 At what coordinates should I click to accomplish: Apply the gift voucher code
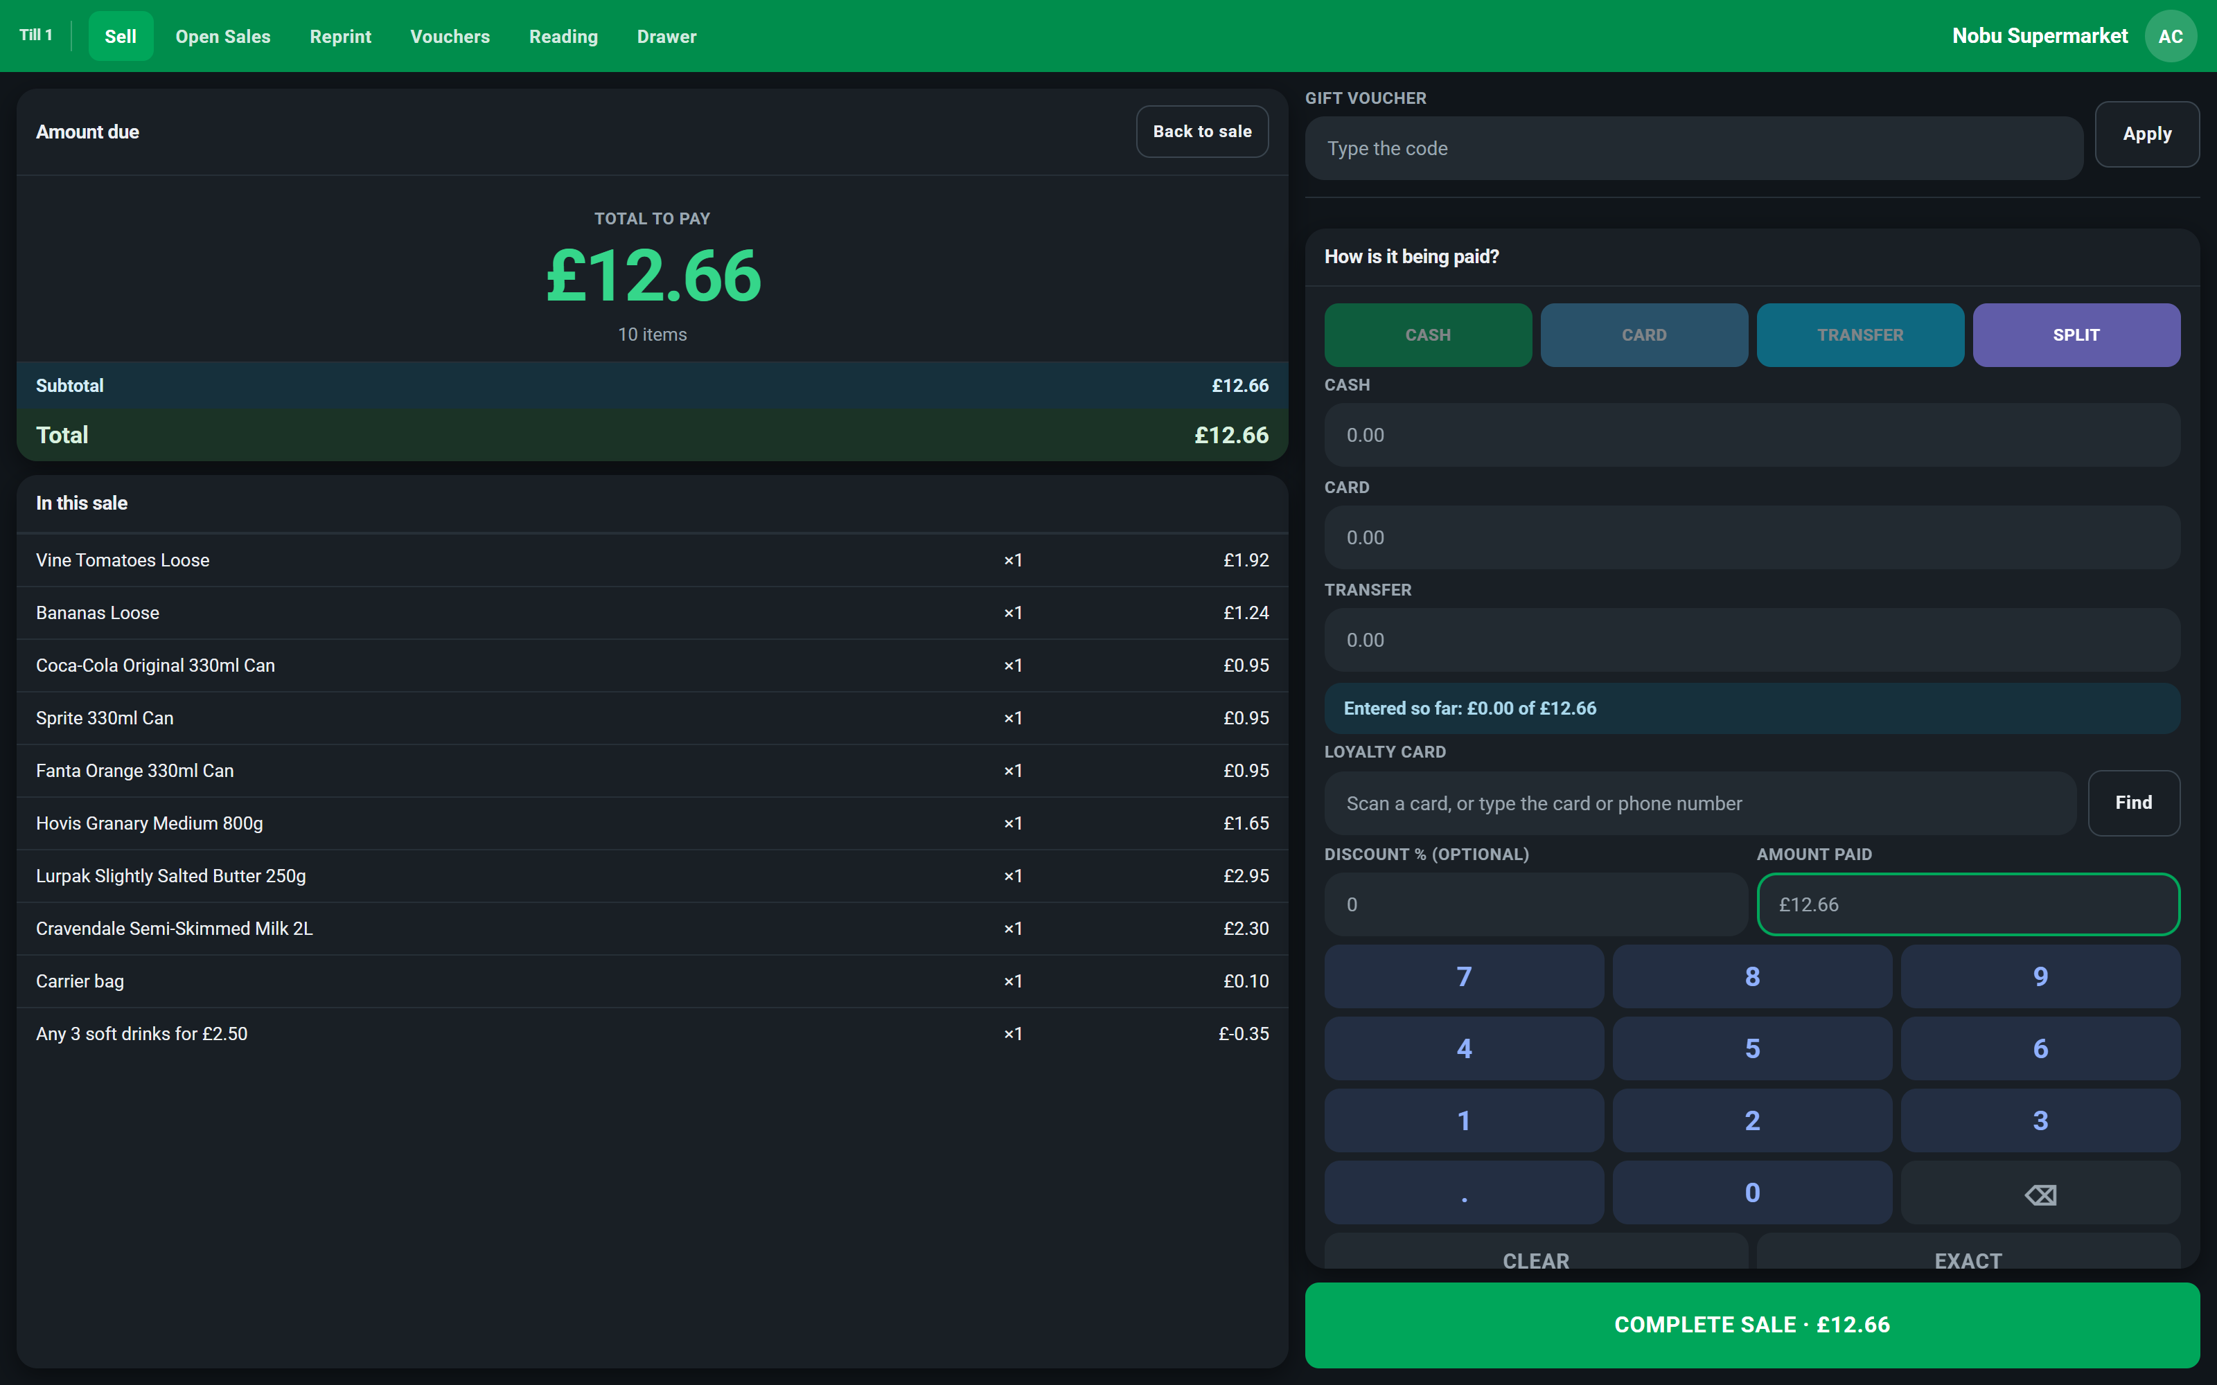click(x=2146, y=134)
